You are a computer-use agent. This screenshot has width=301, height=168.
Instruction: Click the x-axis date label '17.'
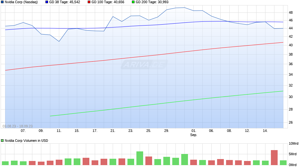[x=95, y=131]
